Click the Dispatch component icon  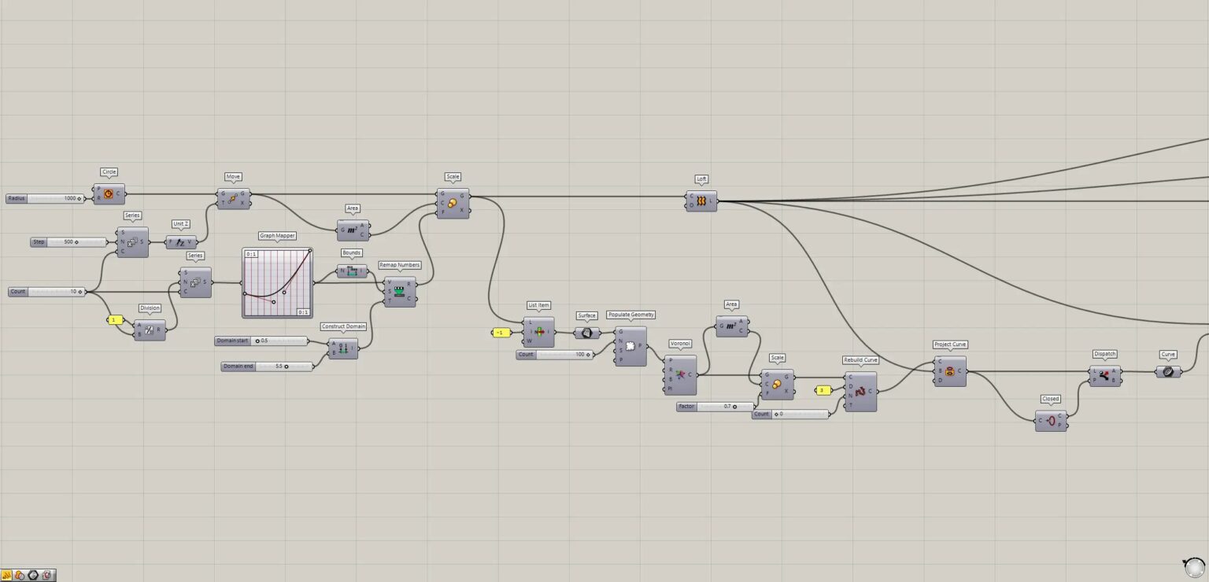(x=1105, y=376)
